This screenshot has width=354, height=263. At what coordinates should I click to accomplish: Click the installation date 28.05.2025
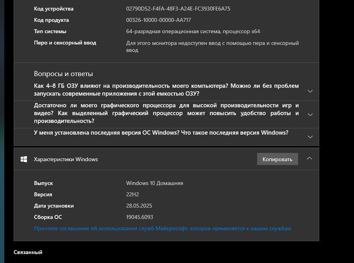(139, 206)
